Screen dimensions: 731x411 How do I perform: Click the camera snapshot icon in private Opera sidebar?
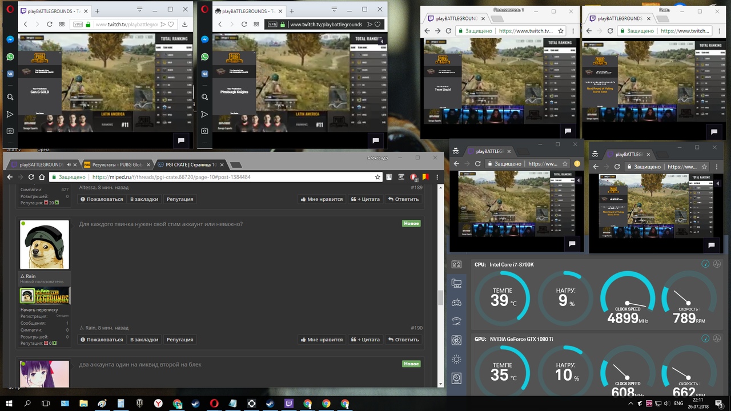[x=204, y=131]
